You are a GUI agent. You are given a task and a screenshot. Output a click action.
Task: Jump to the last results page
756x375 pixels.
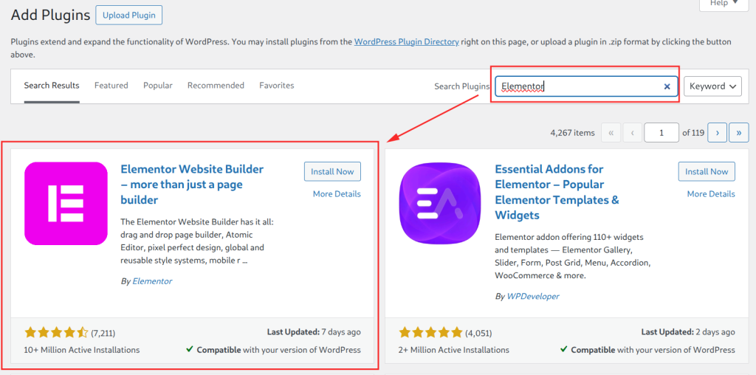738,133
